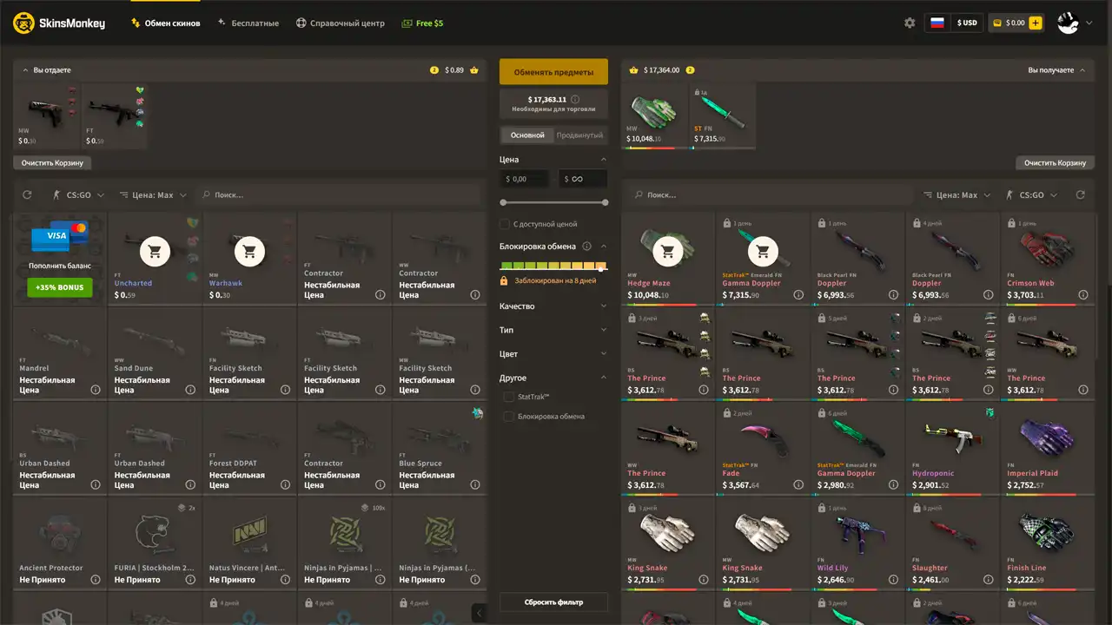The image size is (1112, 625).
Task: Toggle the С доступной ценой option
Action: pos(505,224)
